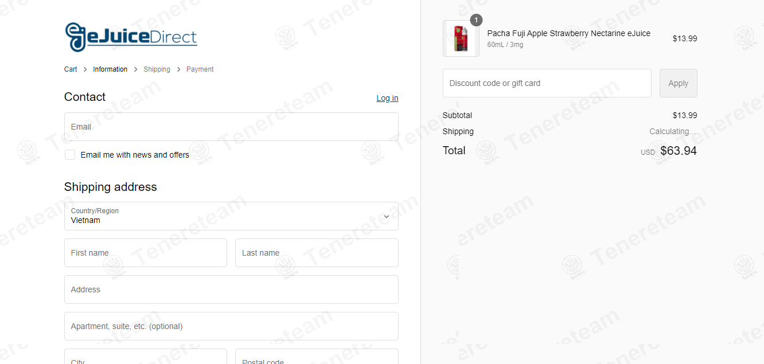Jump to the Payment breadcrumb step
This screenshot has width=764, height=364.
tap(200, 69)
